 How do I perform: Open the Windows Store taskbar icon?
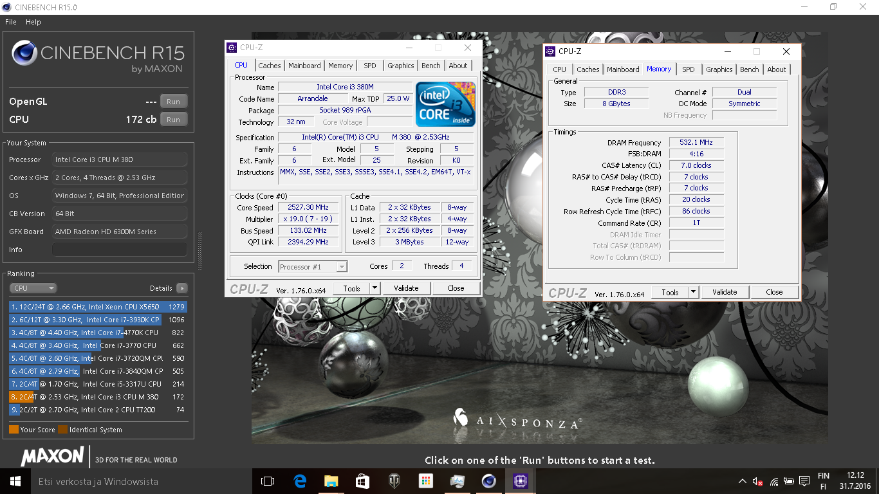point(362,481)
